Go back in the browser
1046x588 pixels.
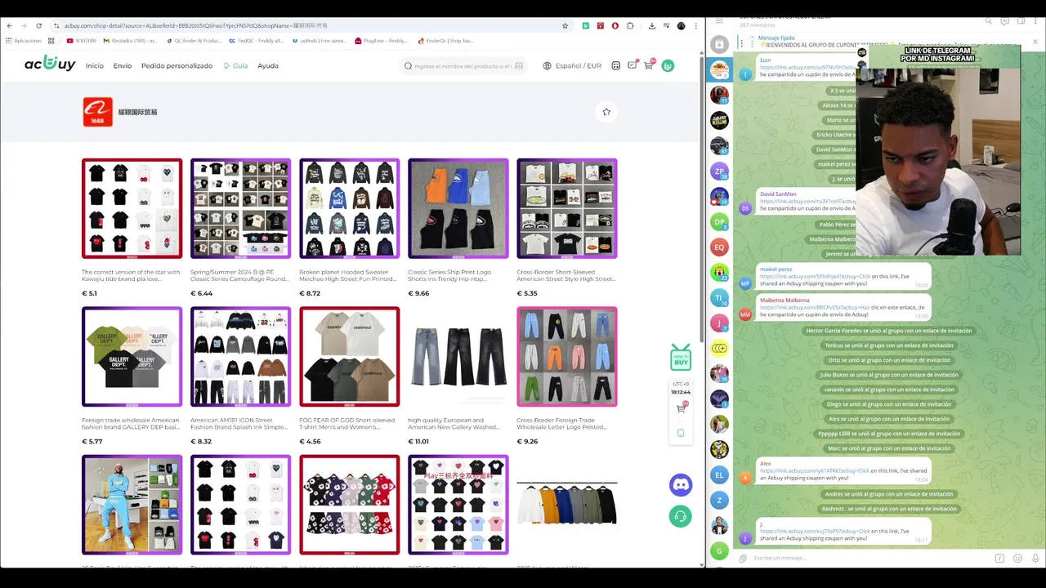coord(10,25)
